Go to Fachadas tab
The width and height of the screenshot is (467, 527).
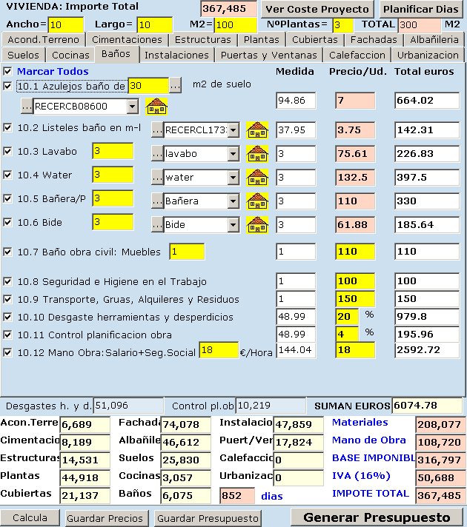(x=374, y=40)
